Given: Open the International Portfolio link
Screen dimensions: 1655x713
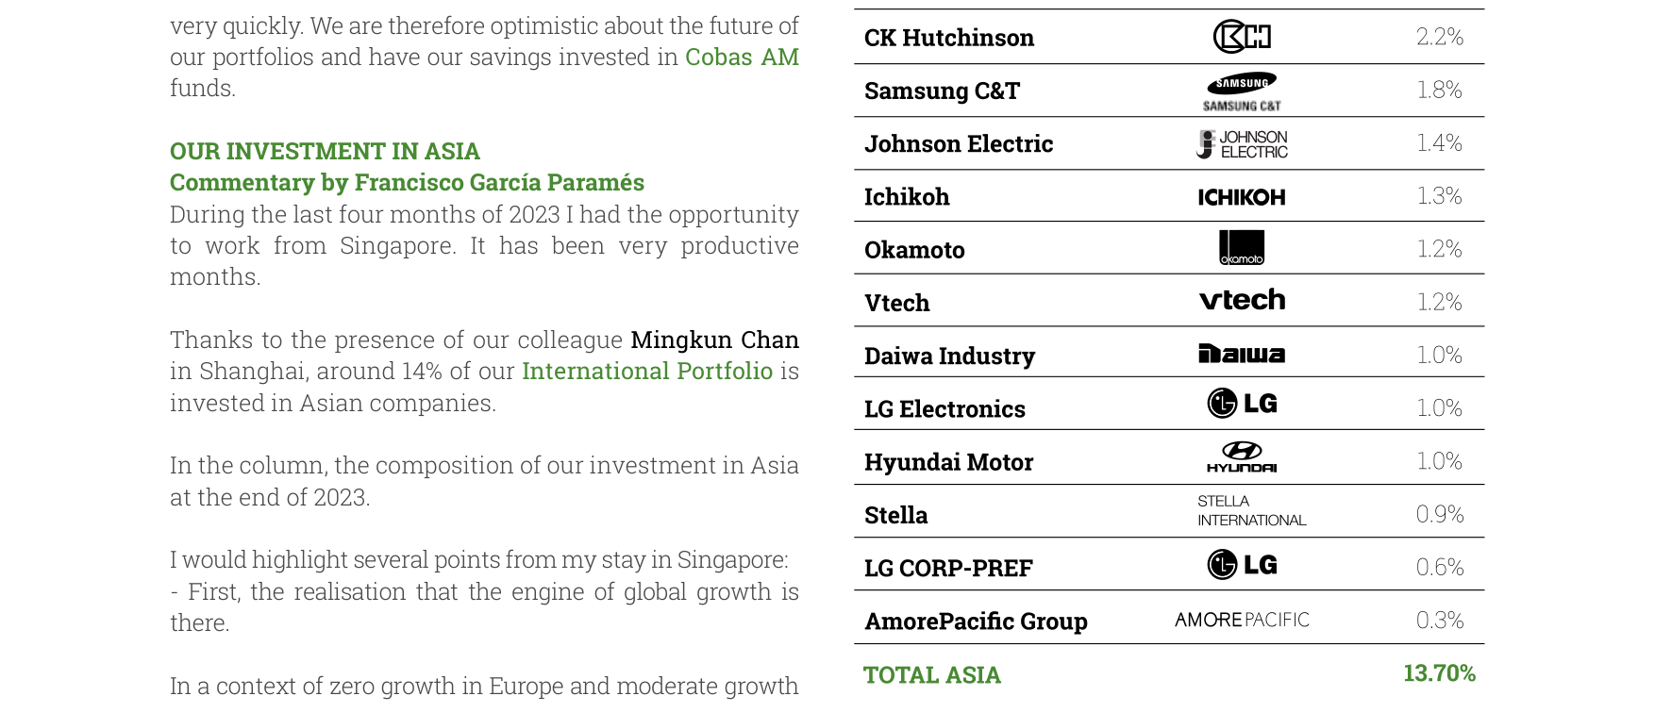Looking at the screenshot, I should pos(647,371).
